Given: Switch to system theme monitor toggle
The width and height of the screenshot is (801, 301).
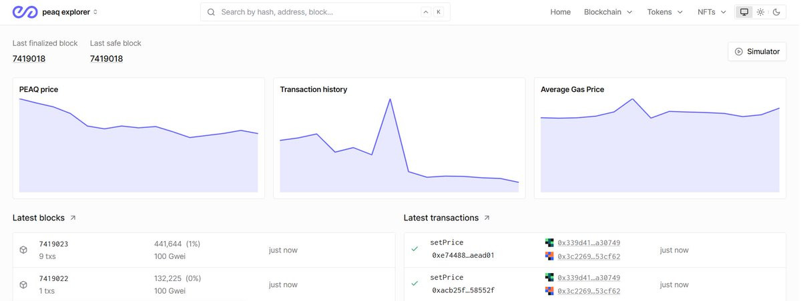Looking at the screenshot, I should coord(744,12).
